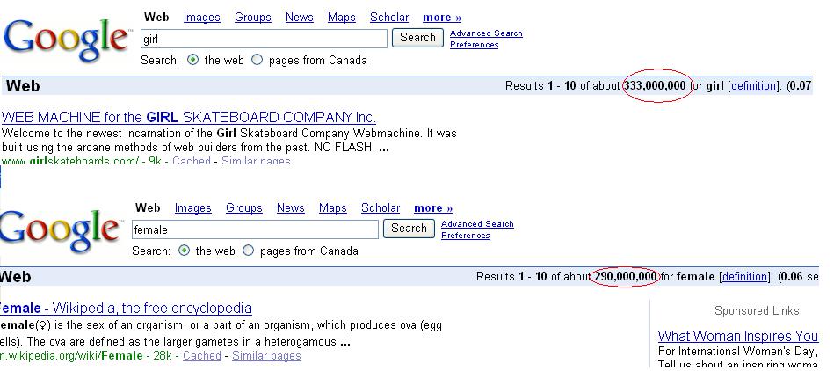This screenshot has height=371, width=834.
Task: Select "the web" radio for girl search
Action: point(193,61)
